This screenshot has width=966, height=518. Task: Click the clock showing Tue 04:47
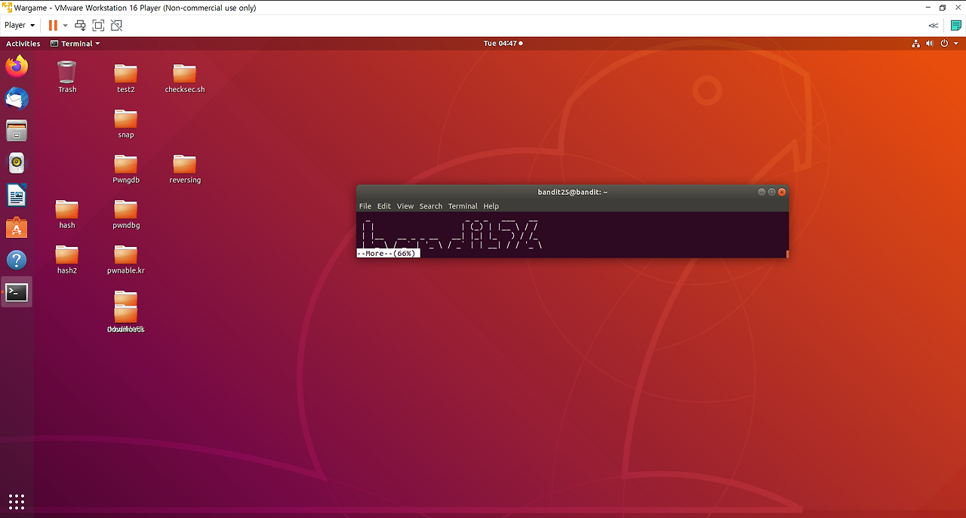pos(503,44)
